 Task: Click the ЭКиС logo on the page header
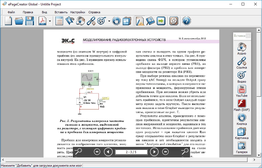pyautogui.click(x=68, y=41)
